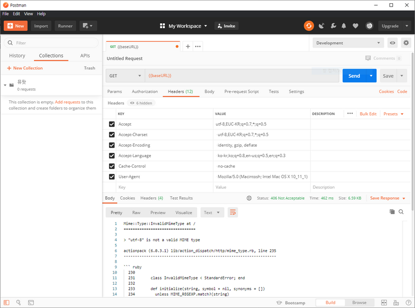The height and width of the screenshot is (308, 415).
Task: Switch to the APIs tab
Action: click(x=85, y=56)
